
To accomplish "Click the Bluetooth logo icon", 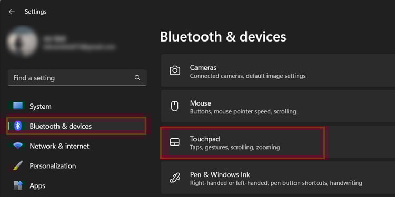I will [17, 126].
